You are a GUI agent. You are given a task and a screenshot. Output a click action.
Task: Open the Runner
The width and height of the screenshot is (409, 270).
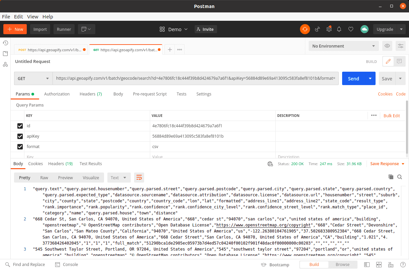[x=64, y=29]
